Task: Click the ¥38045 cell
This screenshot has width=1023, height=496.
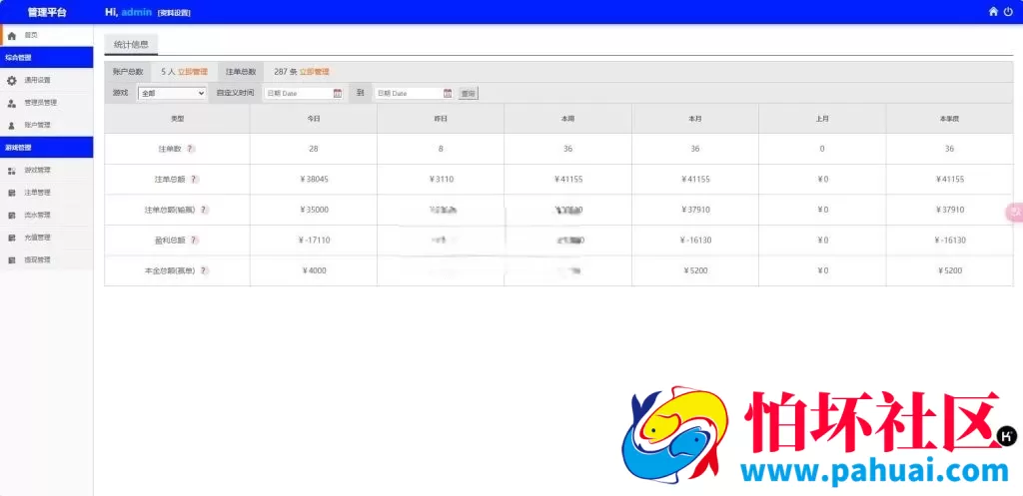Action: (313, 180)
